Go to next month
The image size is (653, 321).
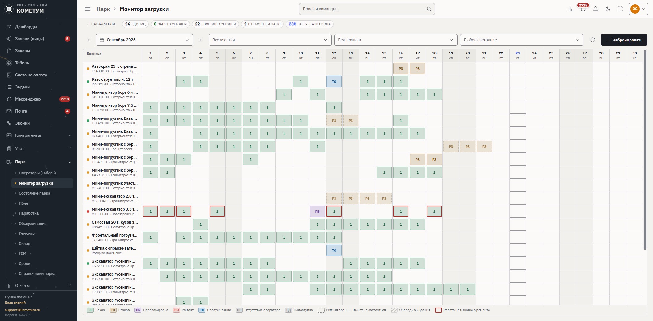click(x=201, y=40)
